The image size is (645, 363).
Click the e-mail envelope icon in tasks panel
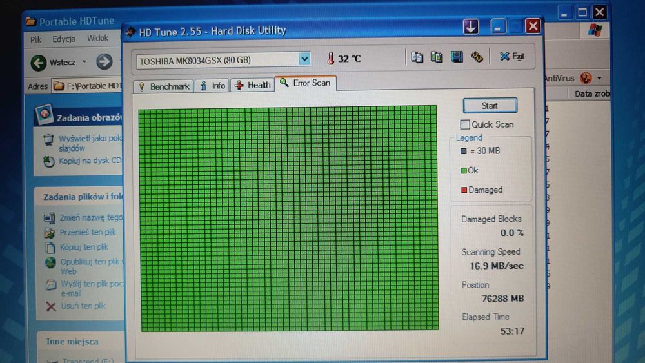click(50, 284)
